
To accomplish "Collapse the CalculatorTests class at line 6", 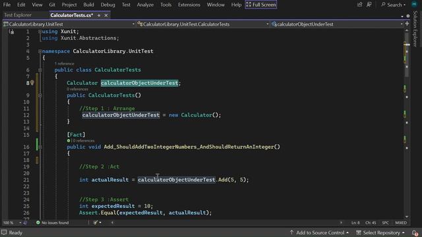I will [x=40, y=70].
